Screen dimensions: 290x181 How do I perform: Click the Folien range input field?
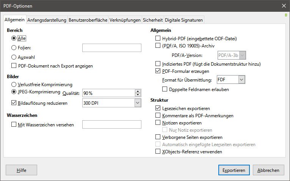[111, 48]
